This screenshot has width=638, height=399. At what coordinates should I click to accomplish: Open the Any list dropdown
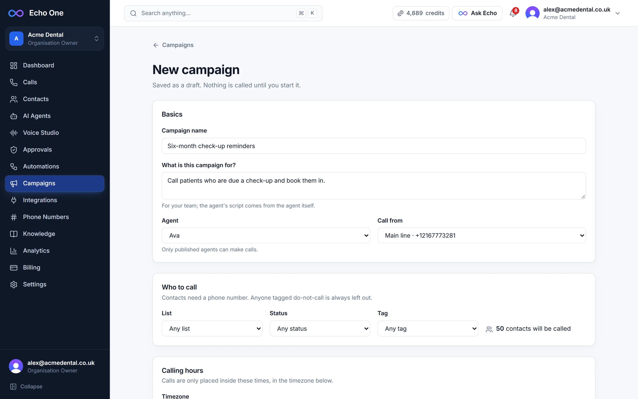click(x=212, y=329)
